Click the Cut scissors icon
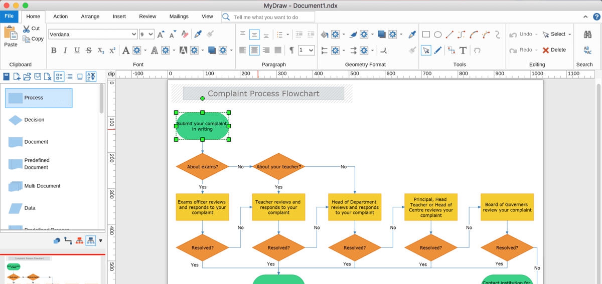602x284 pixels. (x=27, y=29)
